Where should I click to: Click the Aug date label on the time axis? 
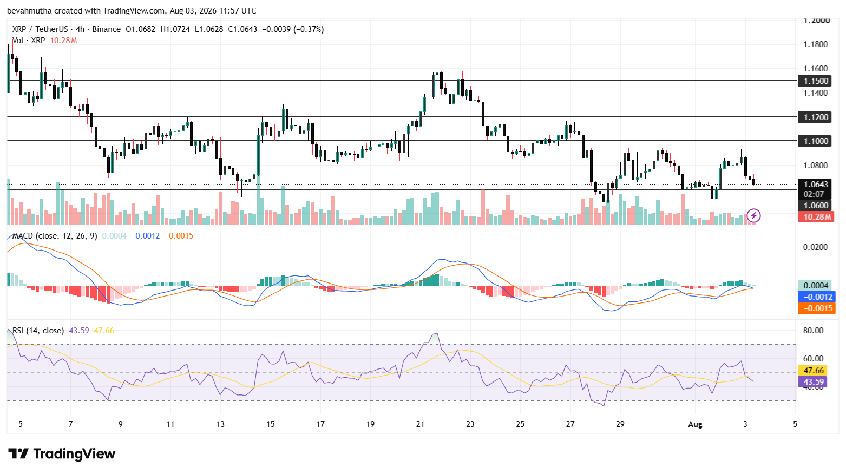coord(695,424)
